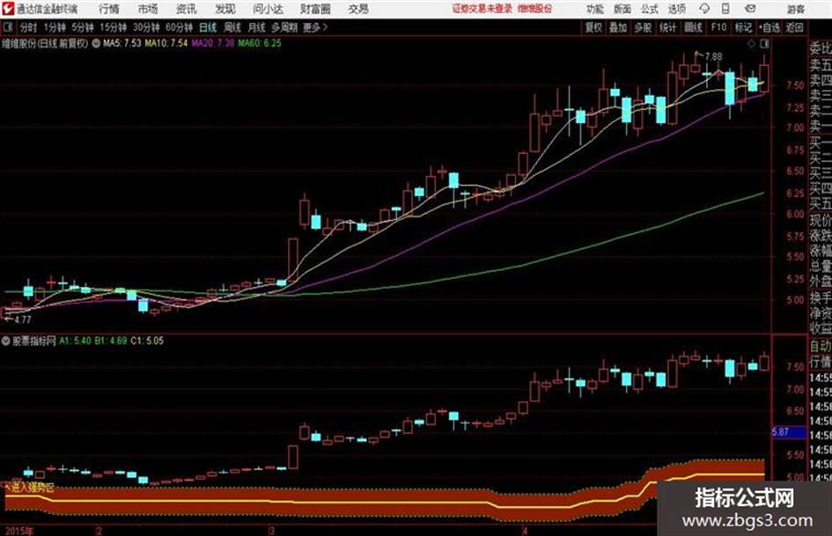Click the headset customer service icon
Image resolution: width=832 pixels, height=536 pixels.
704,9
